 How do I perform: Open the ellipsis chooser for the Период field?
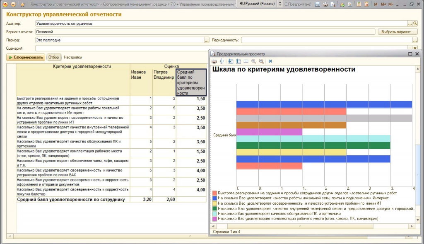coord(207,40)
